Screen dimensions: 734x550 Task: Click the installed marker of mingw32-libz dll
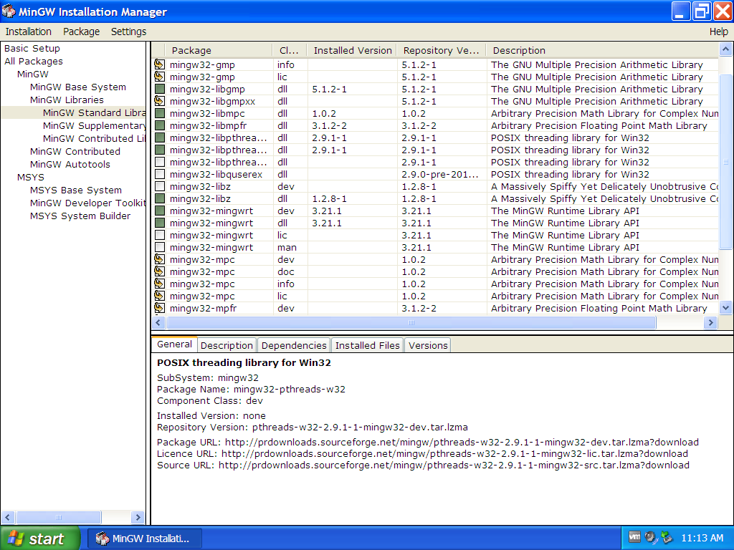click(x=160, y=198)
